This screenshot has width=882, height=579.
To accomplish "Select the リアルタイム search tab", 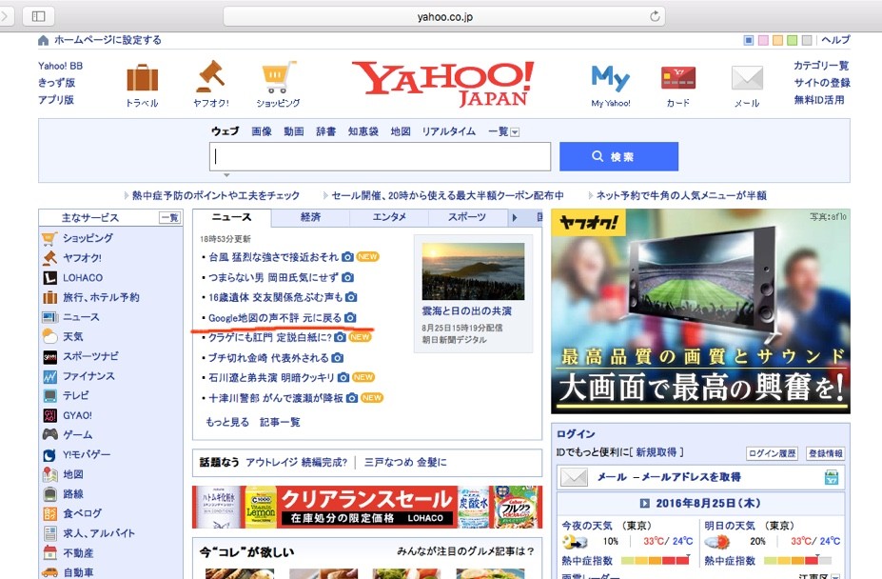I will coord(448,131).
